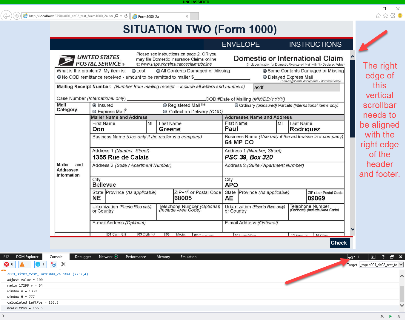Expand console input to multiline mode
406x320 pixels.
tap(399, 316)
